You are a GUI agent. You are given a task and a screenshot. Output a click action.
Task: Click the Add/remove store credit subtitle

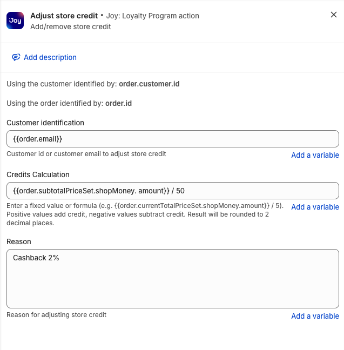click(71, 26)
